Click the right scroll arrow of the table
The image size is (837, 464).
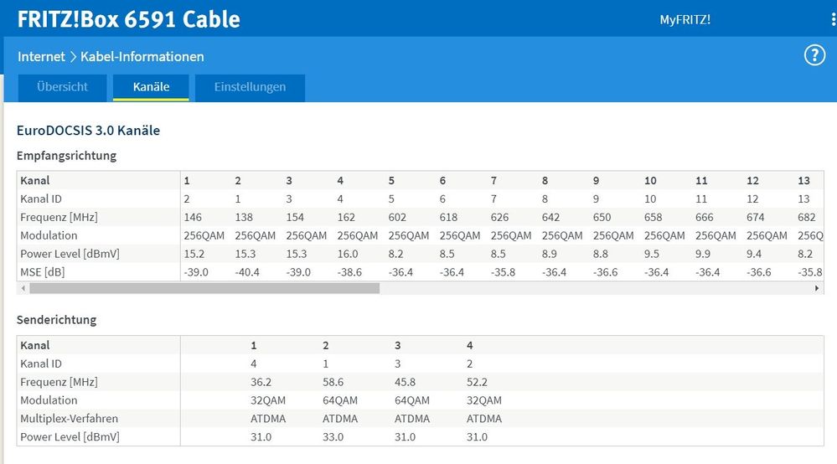click(818, 288)
